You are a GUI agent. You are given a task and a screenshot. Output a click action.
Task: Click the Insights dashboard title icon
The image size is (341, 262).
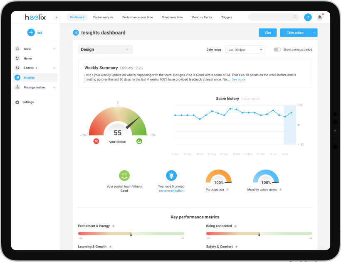(x=76, y=32)
